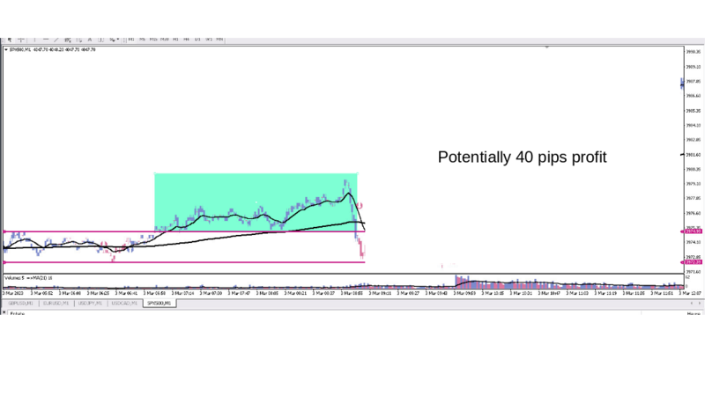Select the Fibonacci retracement tool
705x396 pixels.
(79, 40)
